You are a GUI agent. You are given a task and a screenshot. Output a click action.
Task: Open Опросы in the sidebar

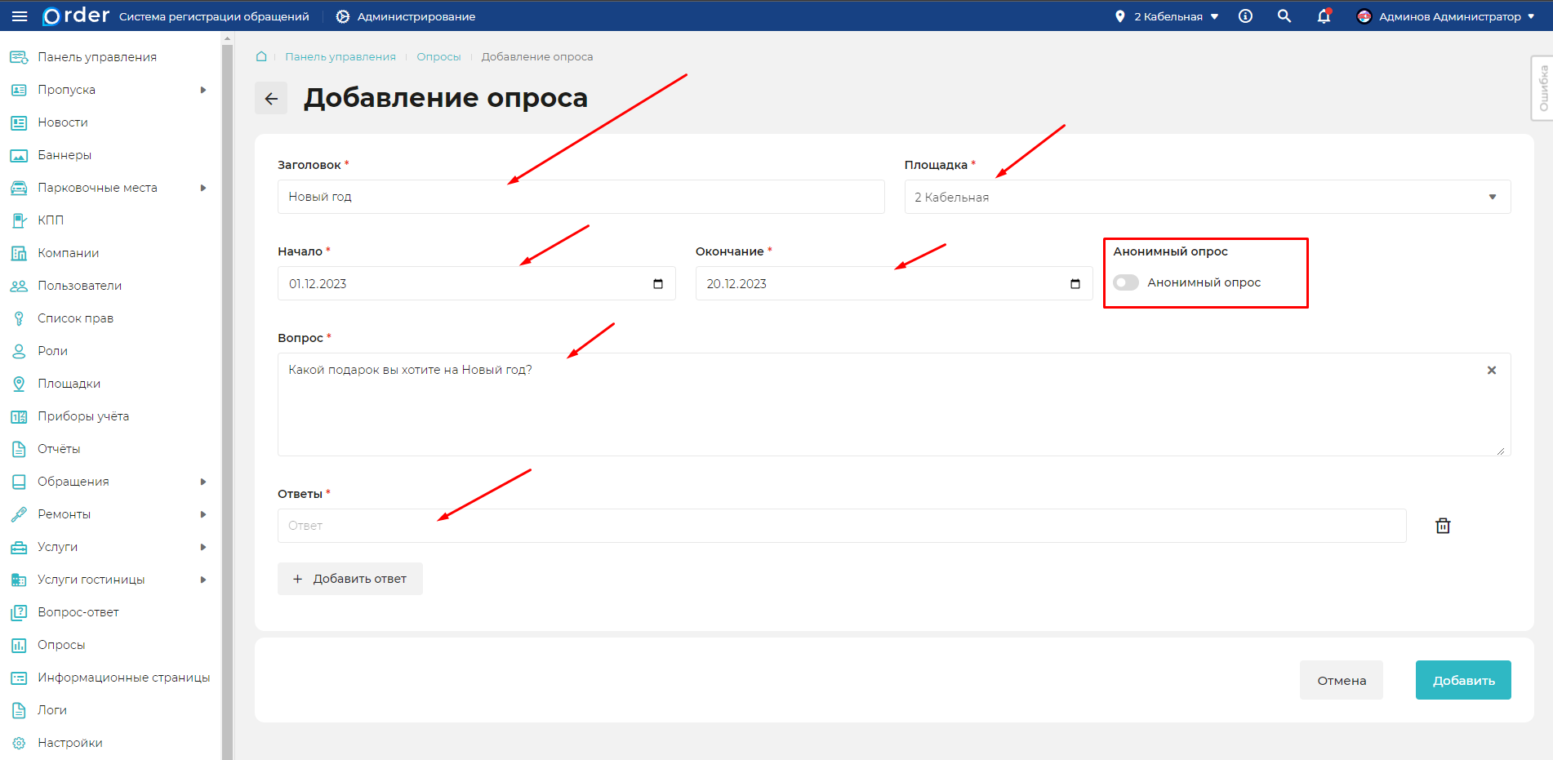click(x=61, y=645)
